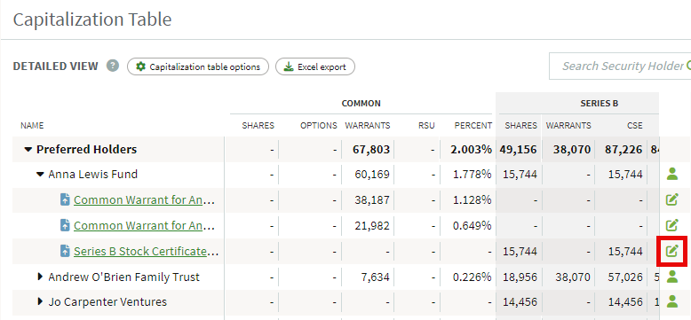Expand the Jo Carpenter Ventures row
This screenshot has height=320, width=691.
coord(41,302)
